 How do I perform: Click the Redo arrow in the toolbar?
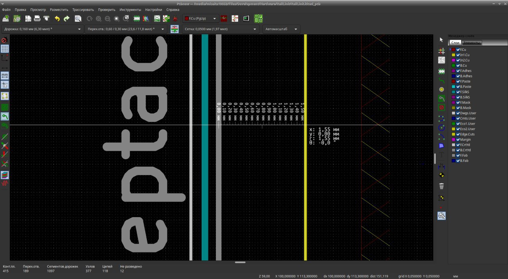click(66, 19)
